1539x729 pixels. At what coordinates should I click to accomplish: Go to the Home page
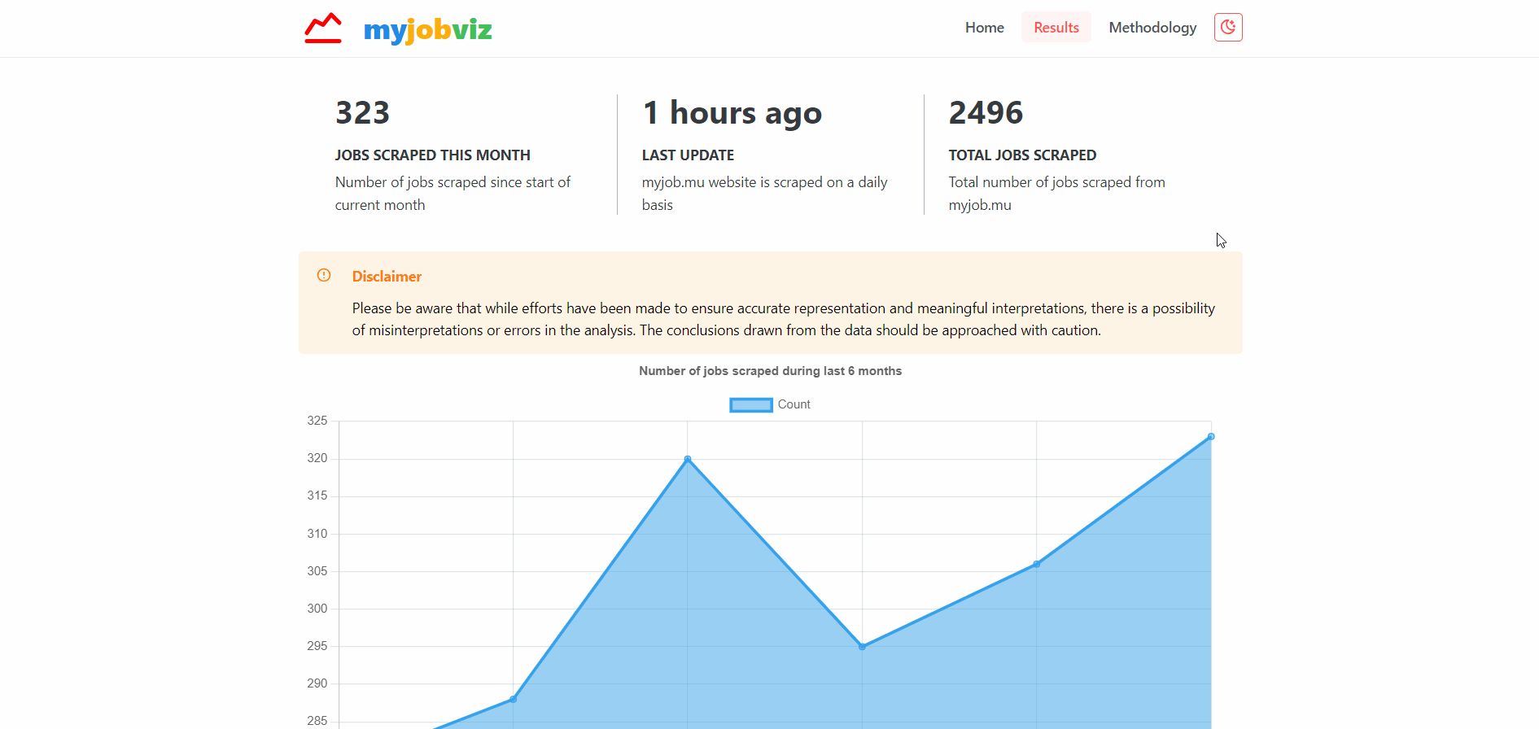(984, 28)
